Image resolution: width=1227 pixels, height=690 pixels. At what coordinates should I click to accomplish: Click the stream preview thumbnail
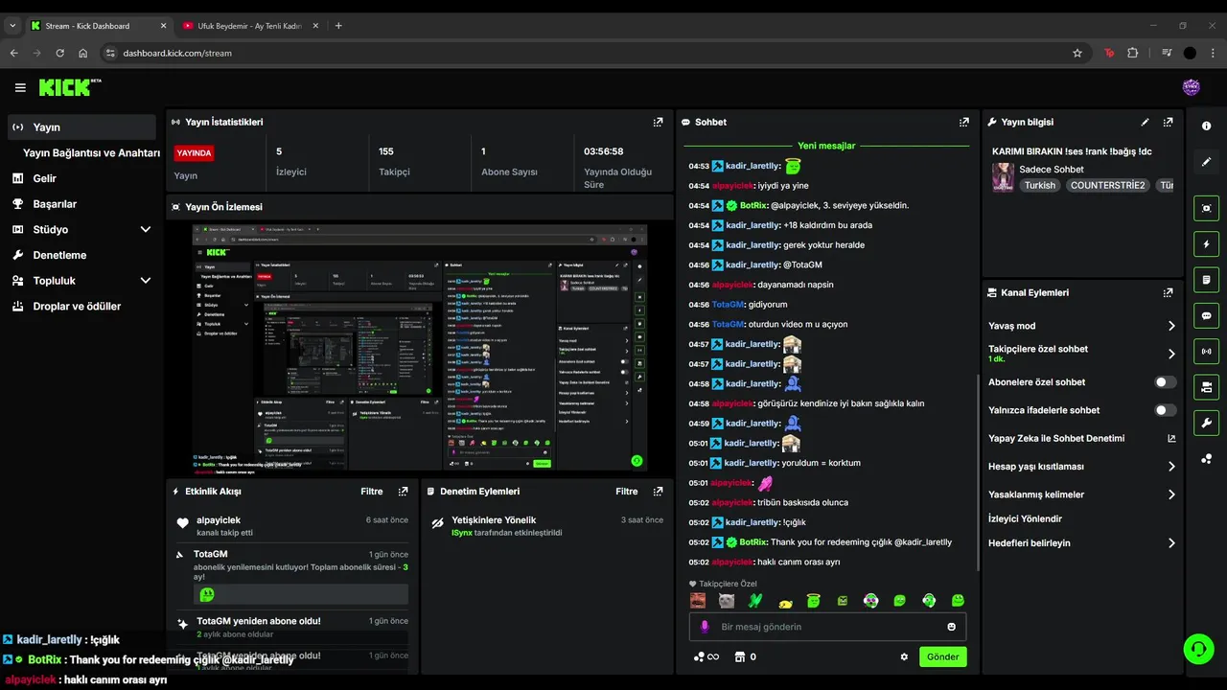(x=420, y=348)
